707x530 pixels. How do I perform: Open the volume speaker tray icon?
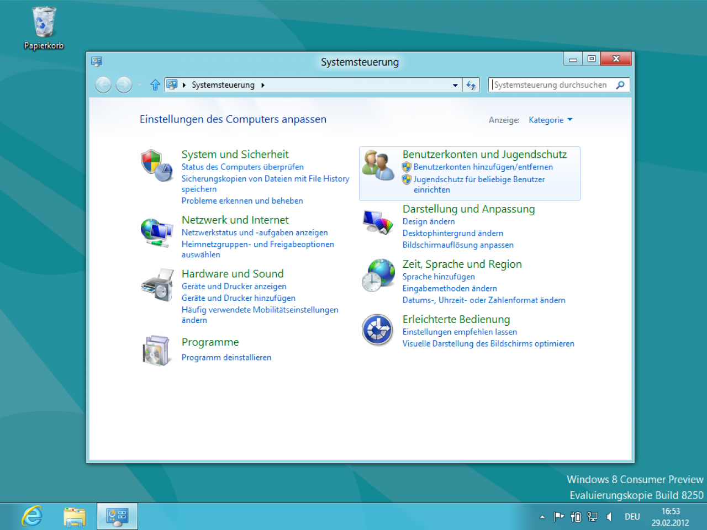point(609,517)
